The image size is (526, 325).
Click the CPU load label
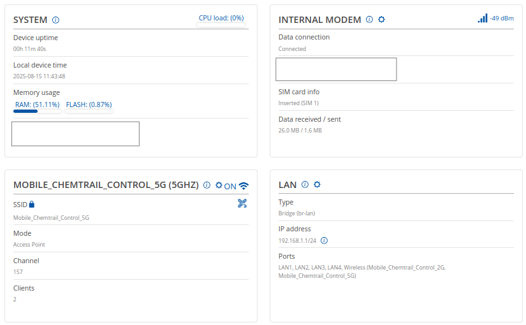(221, 18)
